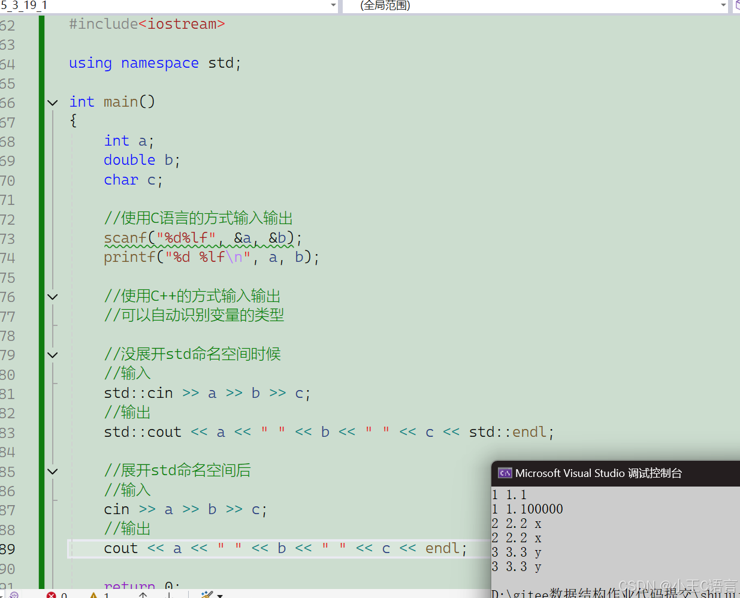
Task: Click the comment //使用C语言的方式输入输出
Action: (x=198, y=218)
